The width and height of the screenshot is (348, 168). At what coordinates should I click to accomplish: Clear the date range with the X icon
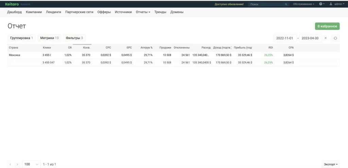pyautogui.click(x=326, y=38)
